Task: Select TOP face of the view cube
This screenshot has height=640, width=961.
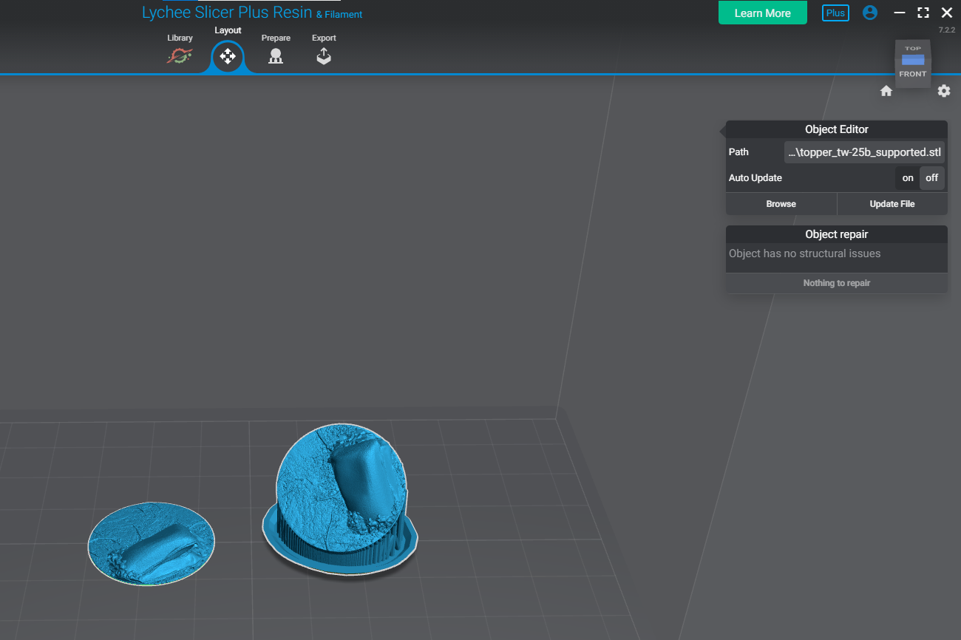Action: coord(913,49)
